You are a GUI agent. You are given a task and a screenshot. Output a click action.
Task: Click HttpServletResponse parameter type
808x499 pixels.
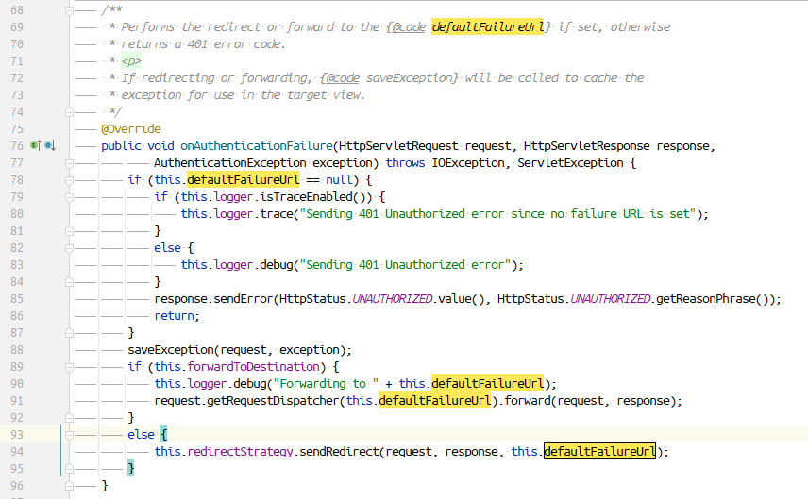(x=586, y=145)
